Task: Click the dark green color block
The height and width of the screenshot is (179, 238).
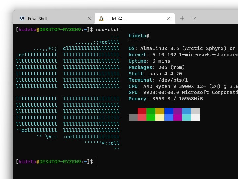Action: tap(151, 111)
